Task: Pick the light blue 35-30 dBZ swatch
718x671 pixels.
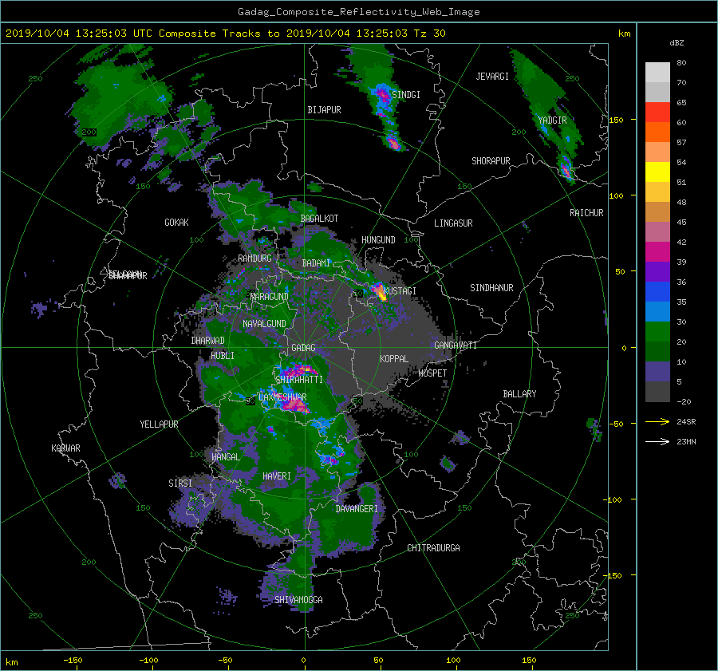Action: click(x=657, y=311)
